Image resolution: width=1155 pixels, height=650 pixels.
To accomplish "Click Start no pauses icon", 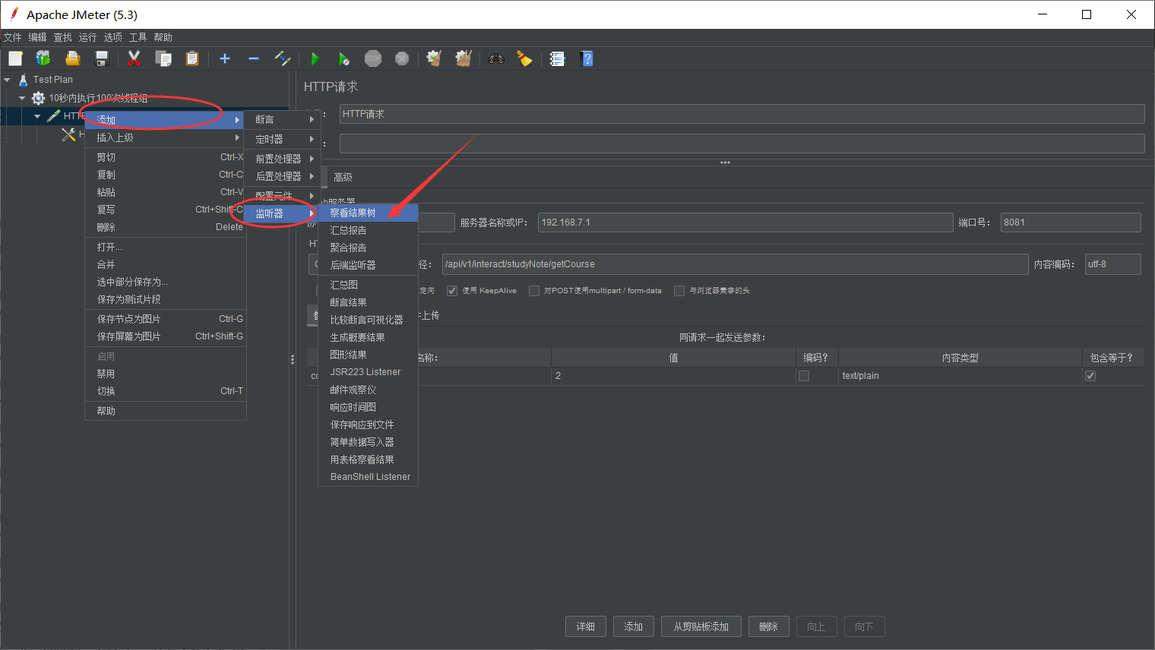I will 344,58.
